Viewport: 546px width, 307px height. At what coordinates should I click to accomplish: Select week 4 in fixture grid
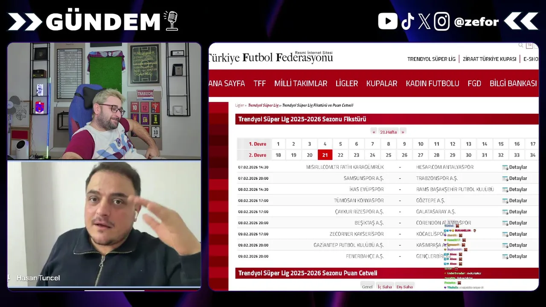[325, 144]
